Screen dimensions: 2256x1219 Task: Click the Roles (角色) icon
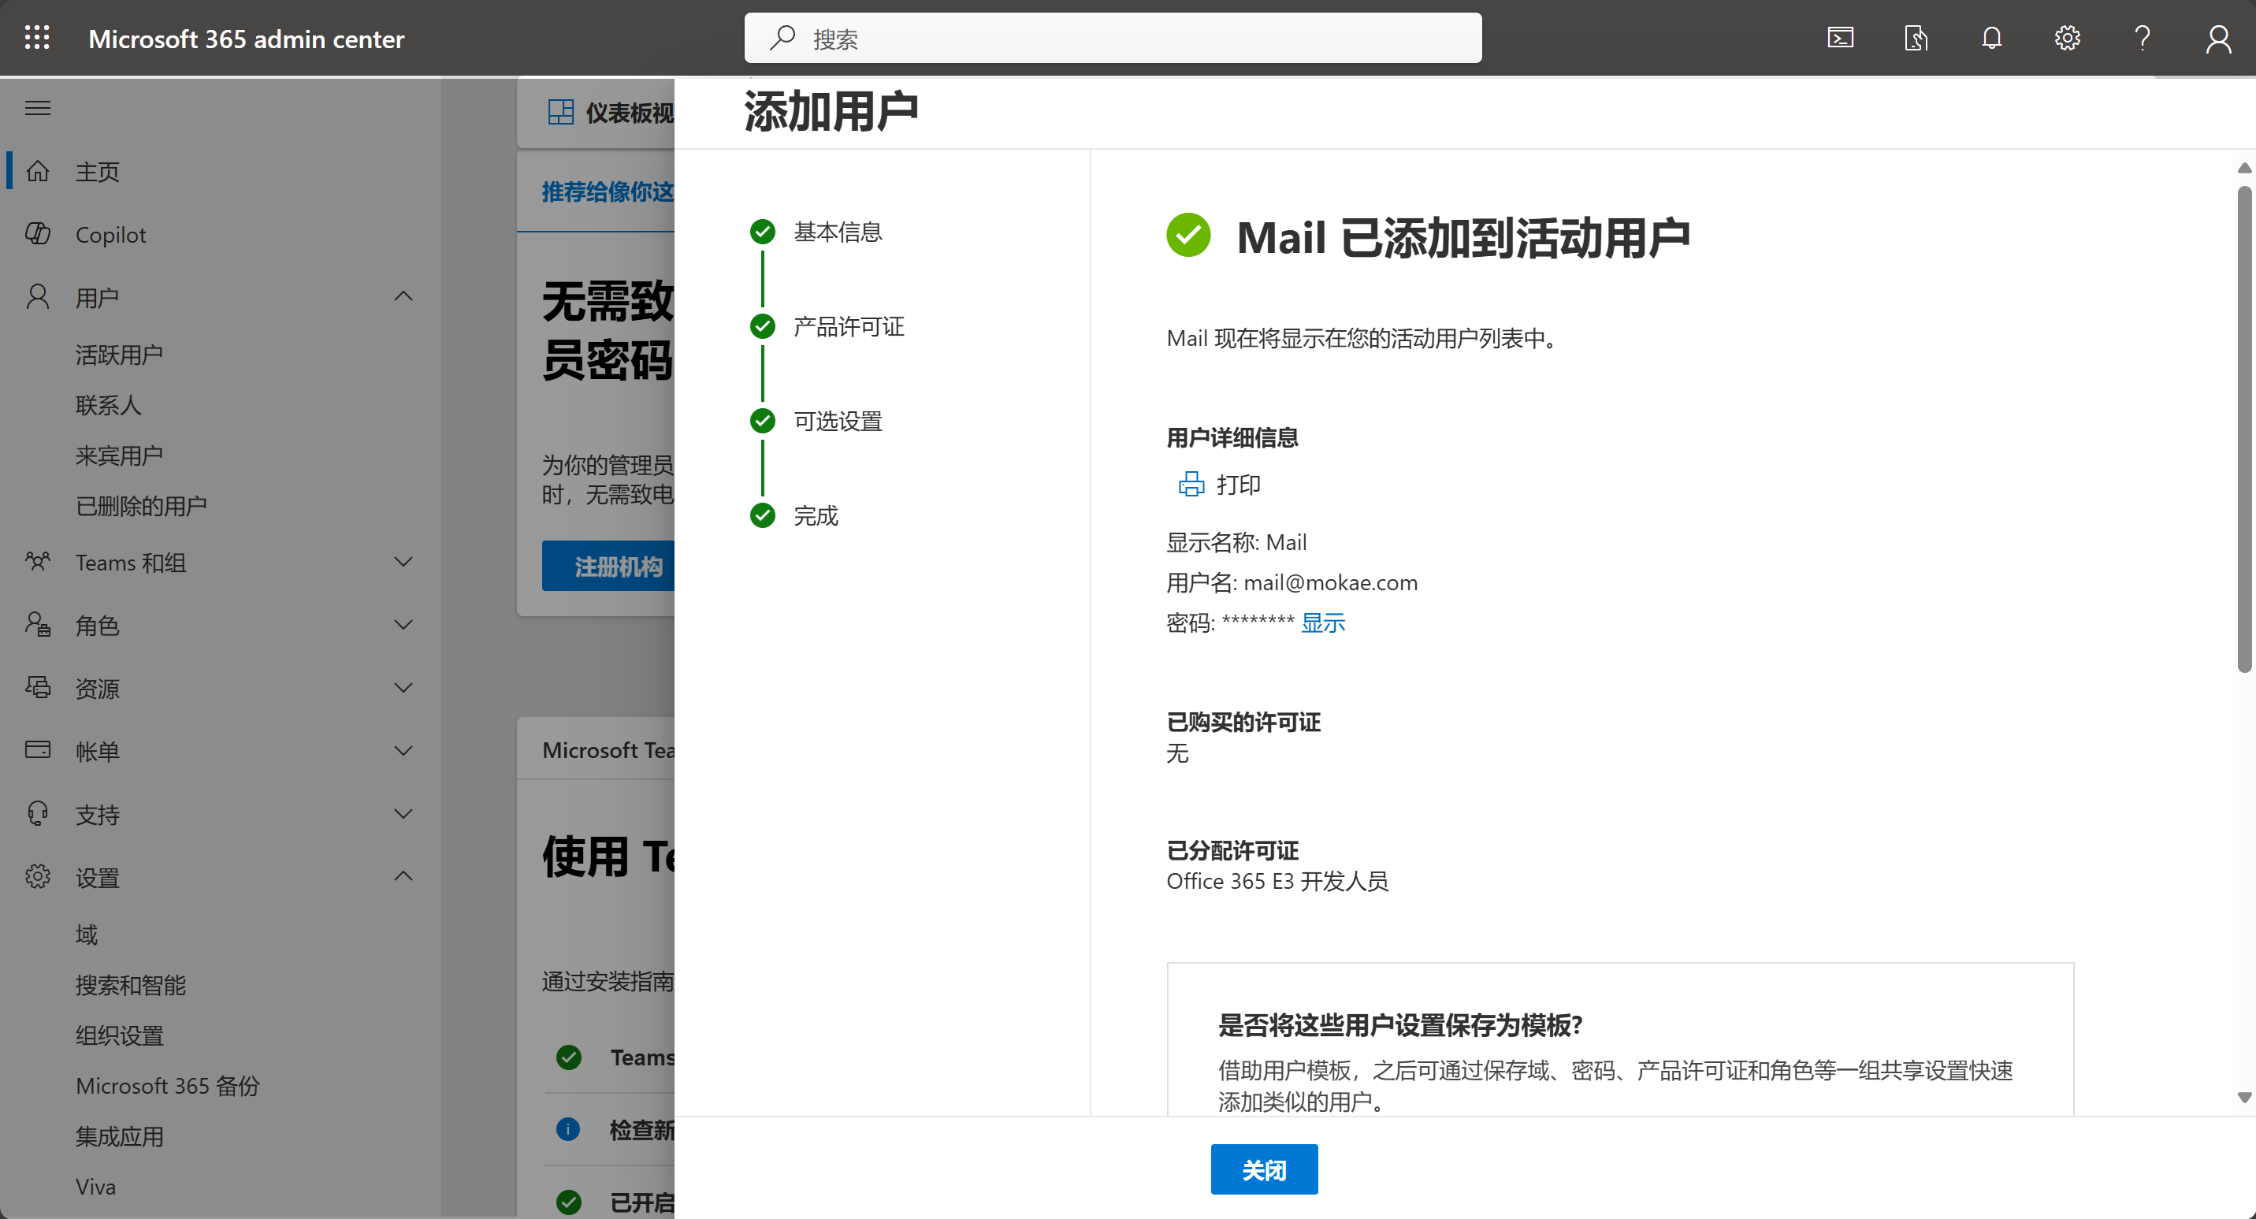pyautogui.click(x=38, y=624)
